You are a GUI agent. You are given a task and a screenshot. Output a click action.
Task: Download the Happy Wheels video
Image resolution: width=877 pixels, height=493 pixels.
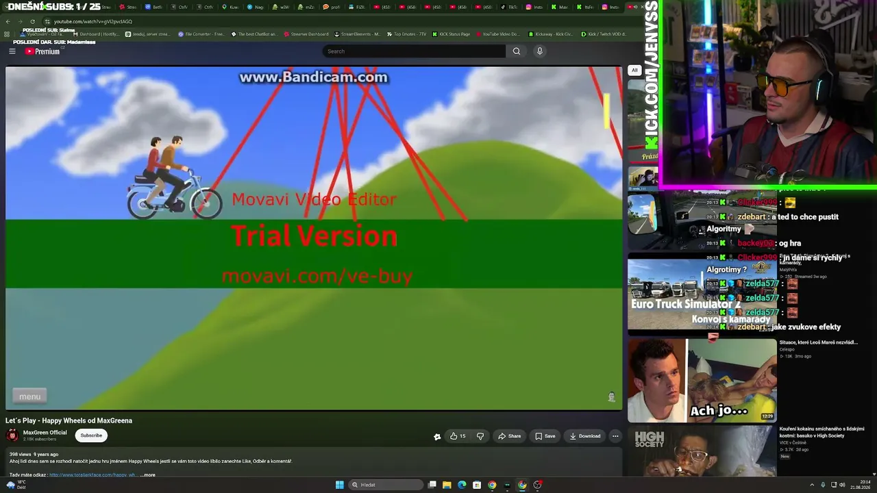(x=584, y=436)
